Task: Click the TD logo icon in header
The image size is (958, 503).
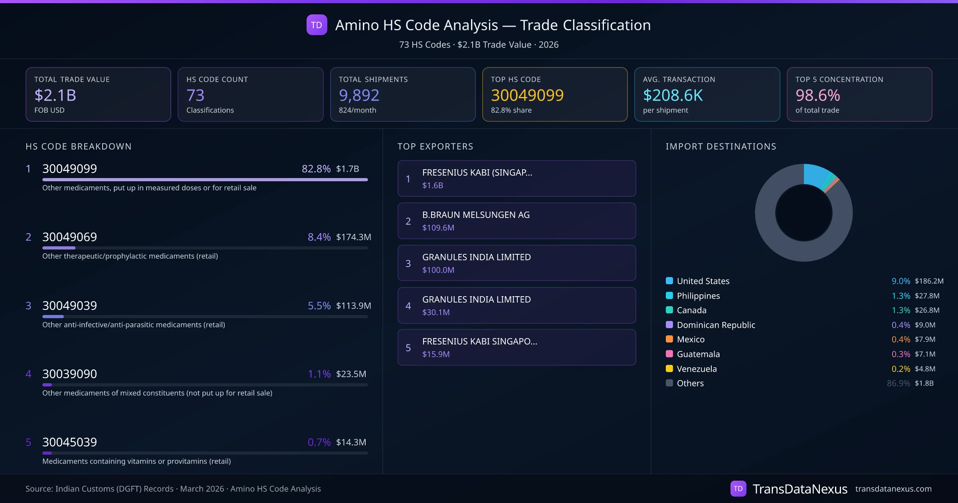Action: pos(317,25)
